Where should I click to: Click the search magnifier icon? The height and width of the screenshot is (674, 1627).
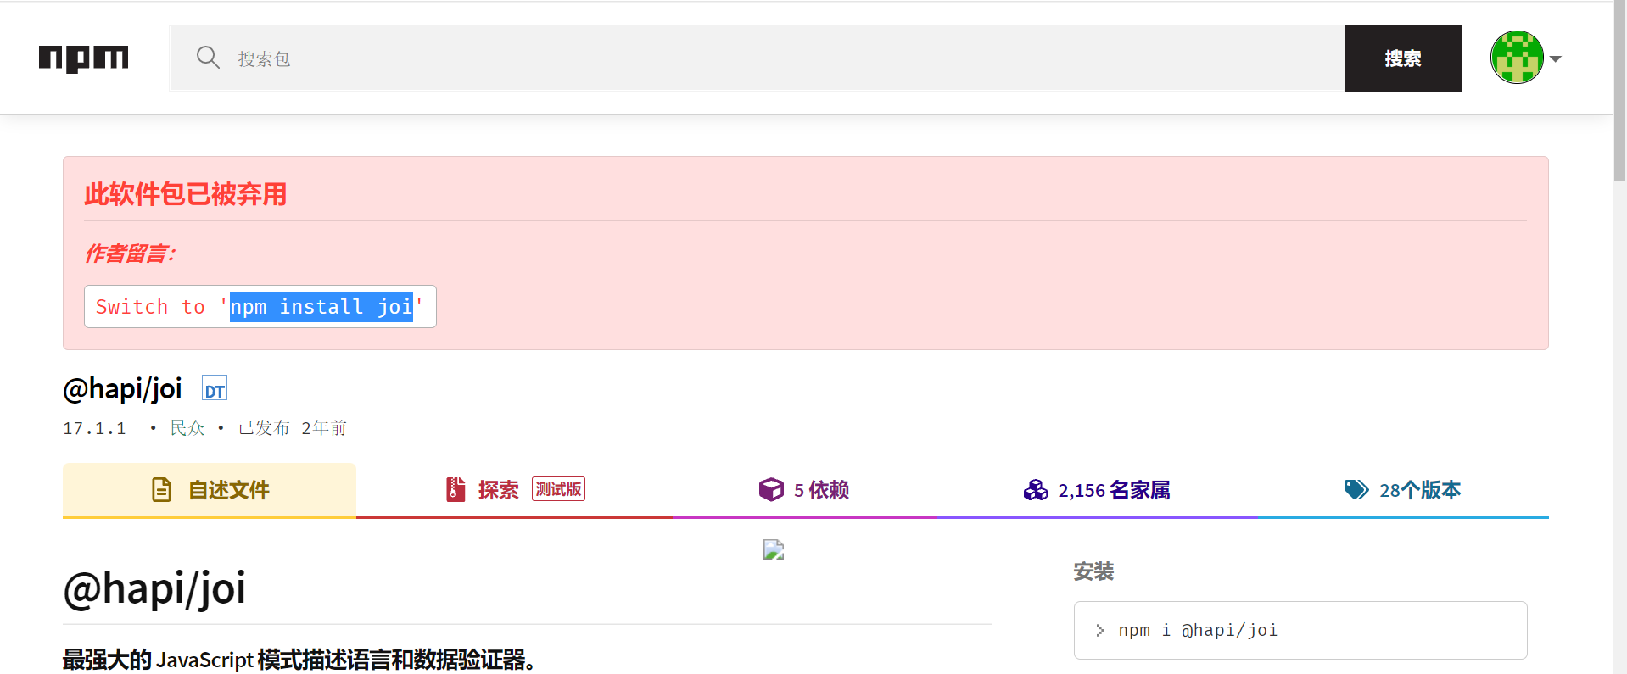tap(208, 58)
